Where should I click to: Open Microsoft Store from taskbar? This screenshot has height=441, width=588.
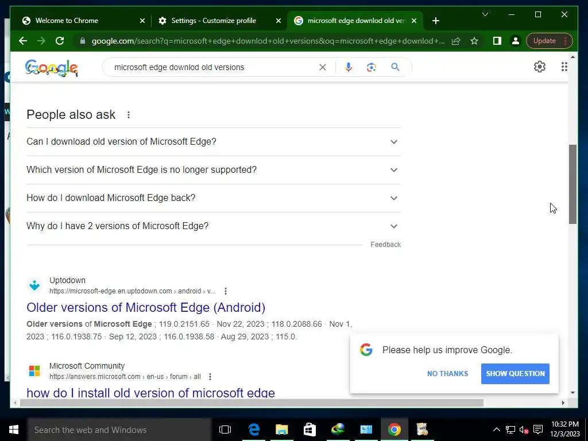(310, 430)
